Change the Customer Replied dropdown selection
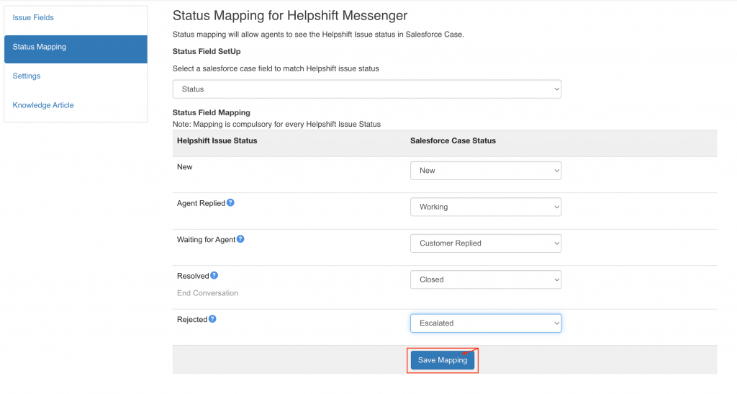This screenshot has width=737, height=394. click(486, 243)
